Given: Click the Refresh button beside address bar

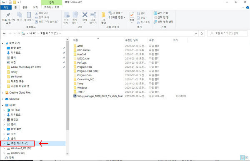Looking at the screenshot, I should [x=202, y=33].
